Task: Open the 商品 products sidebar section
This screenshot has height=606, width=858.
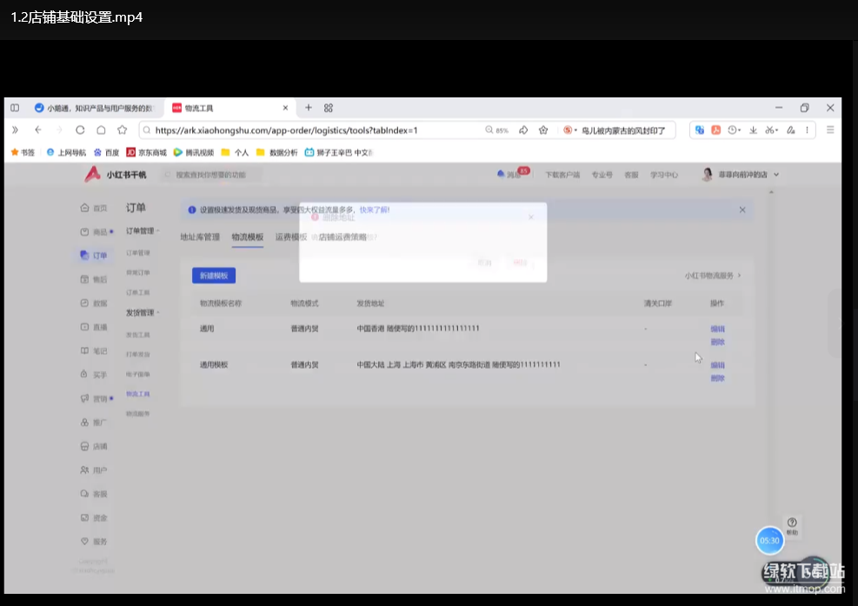Action: click(94, 232)
